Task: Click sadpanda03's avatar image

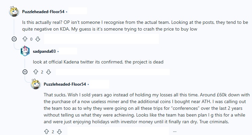Action: pyautogui.click(x=25, y=51)
